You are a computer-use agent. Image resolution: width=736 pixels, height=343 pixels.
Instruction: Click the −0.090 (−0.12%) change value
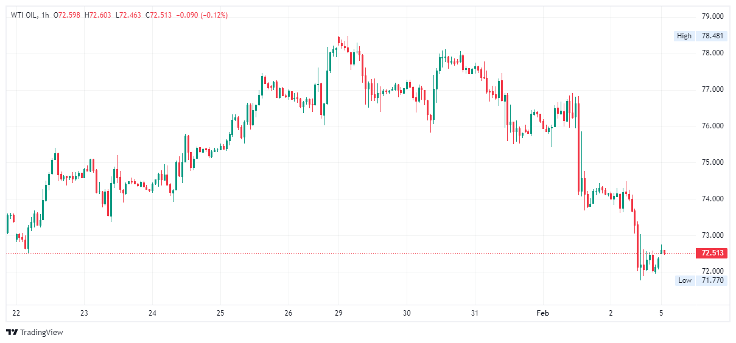point(202,15)
